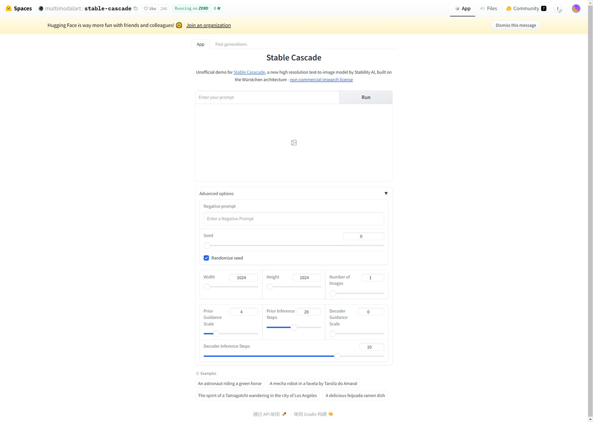Click the Number of Images value box
Screen dimensions: 593x422
[x=373, y=278]
